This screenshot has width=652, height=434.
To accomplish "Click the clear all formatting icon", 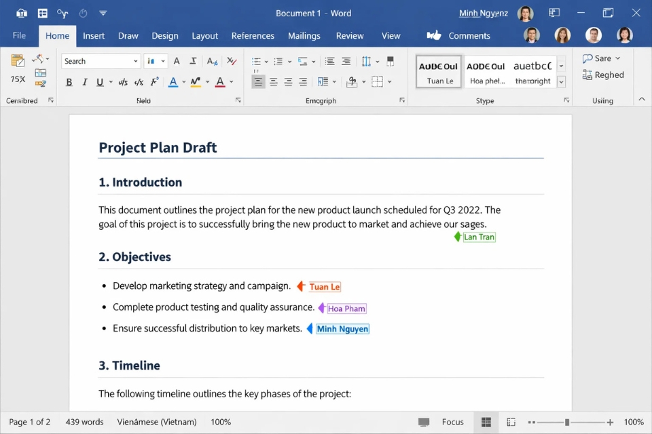I will click(232, 60).
